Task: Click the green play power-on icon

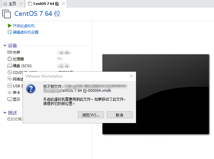Action: coord(9,26)
